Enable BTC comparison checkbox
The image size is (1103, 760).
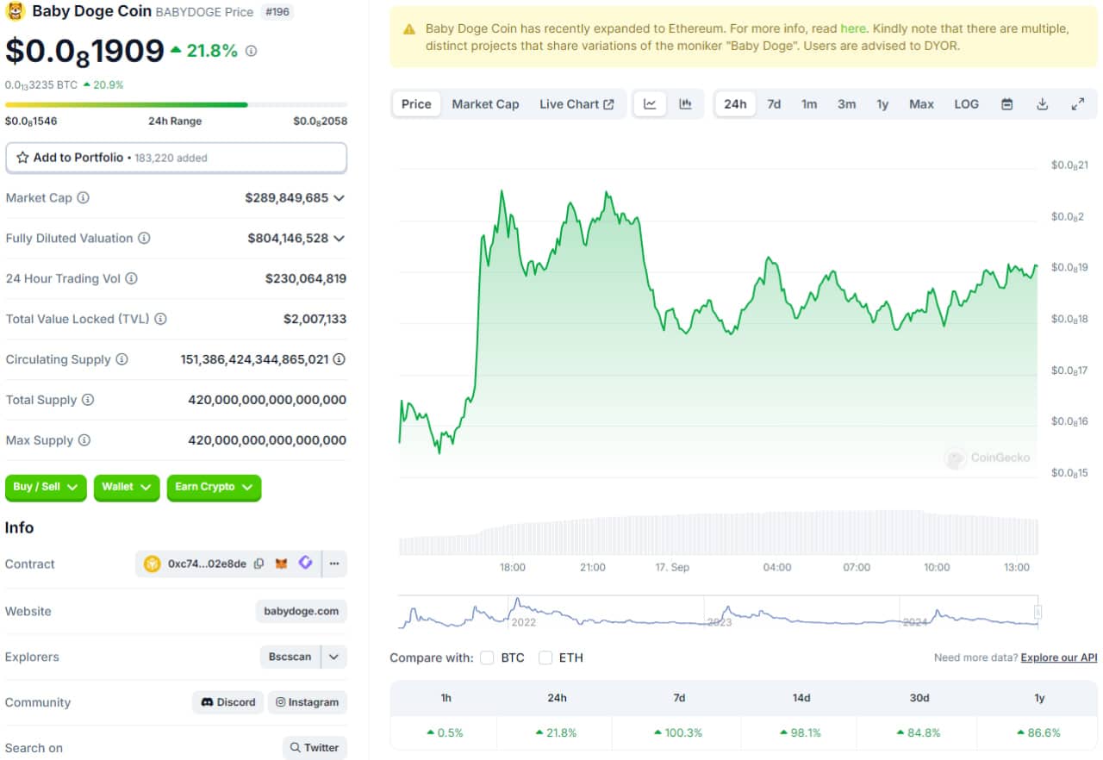click(487, 657)
